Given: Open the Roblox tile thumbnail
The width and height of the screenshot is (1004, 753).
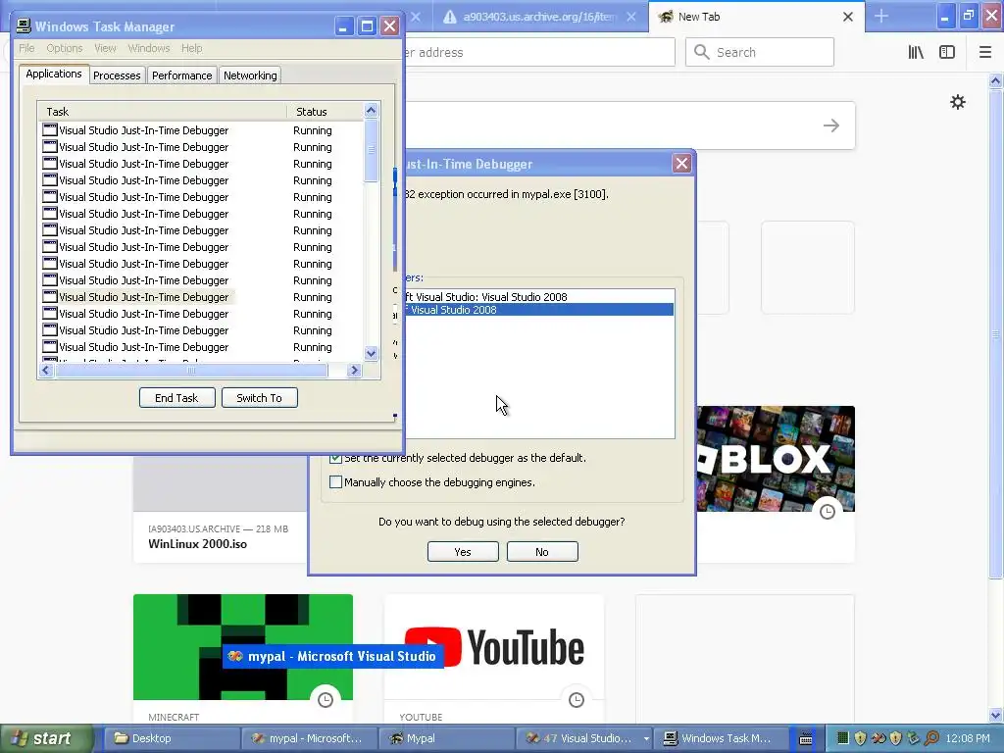Looking at the screenshot, I should 776,459.
